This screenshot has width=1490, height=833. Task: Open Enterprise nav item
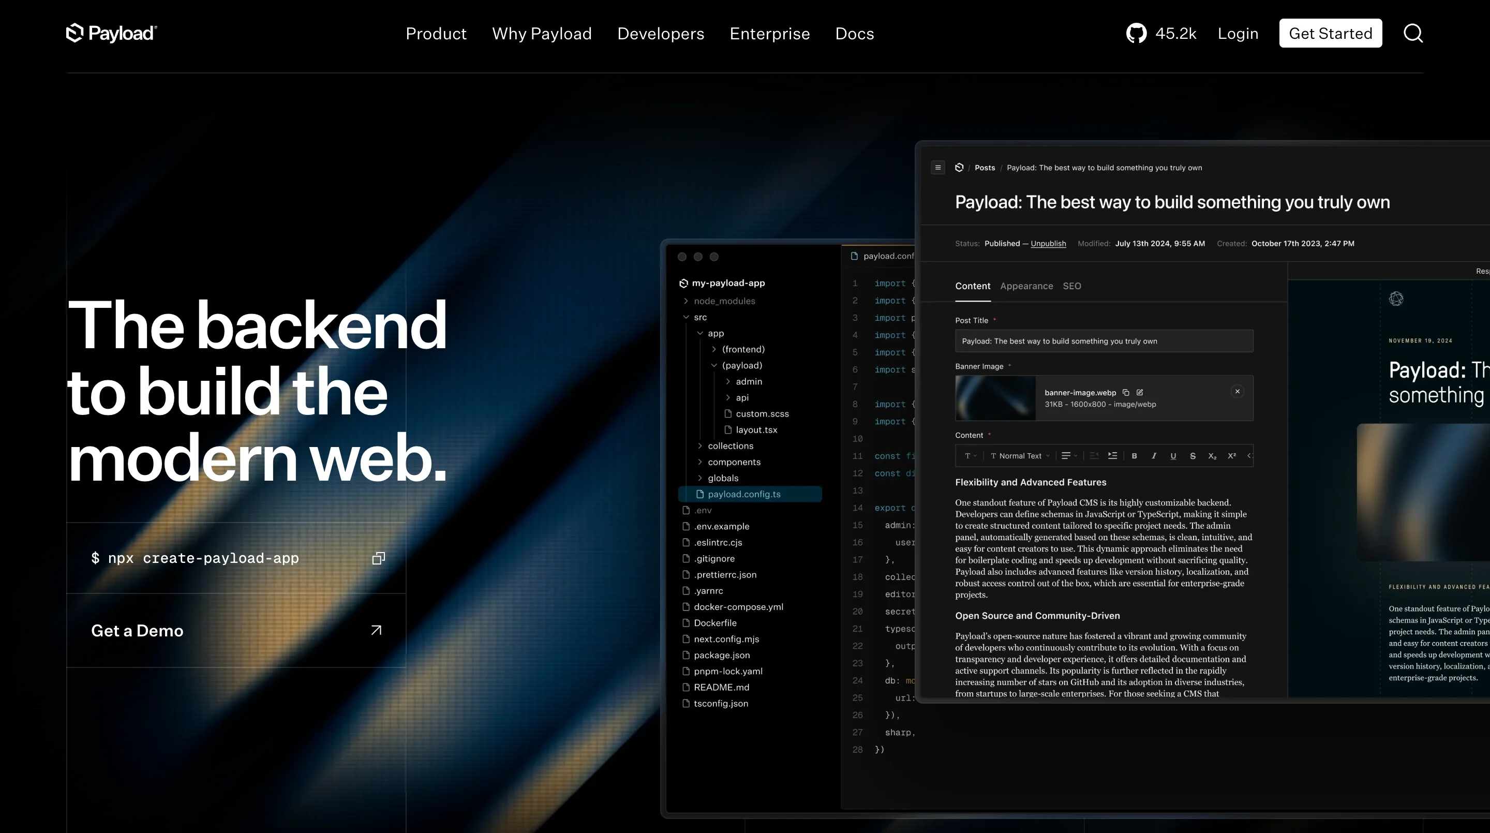tap(770, 34)
